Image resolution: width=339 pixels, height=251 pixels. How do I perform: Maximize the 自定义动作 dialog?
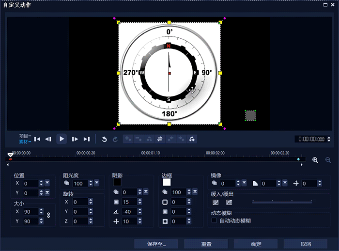[325, 5]
